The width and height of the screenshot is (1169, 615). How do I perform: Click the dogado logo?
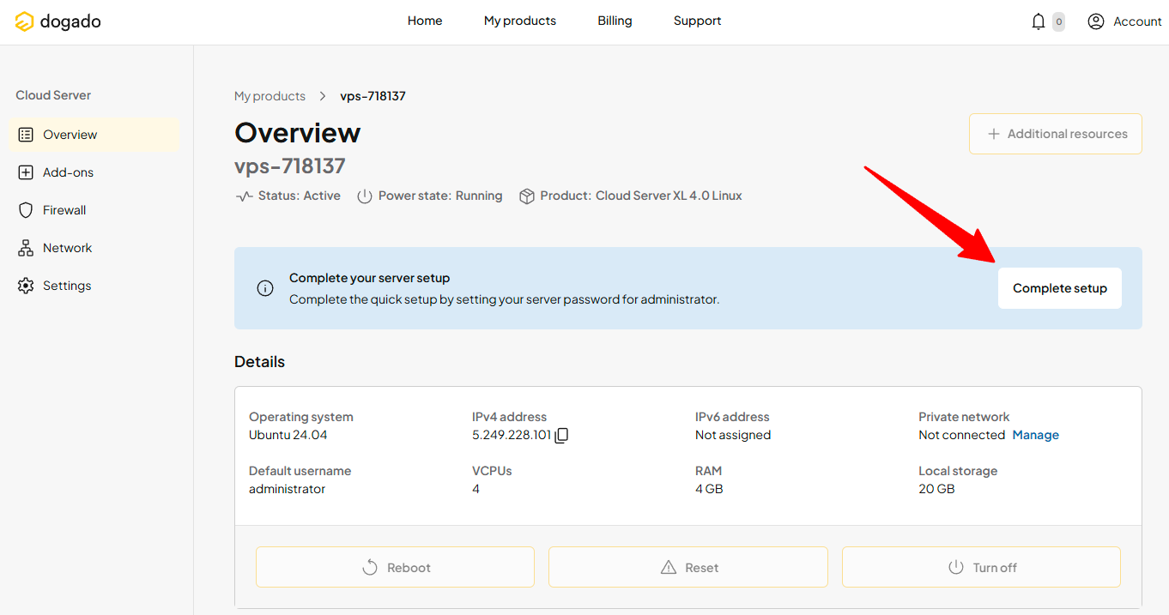point(58,21)
